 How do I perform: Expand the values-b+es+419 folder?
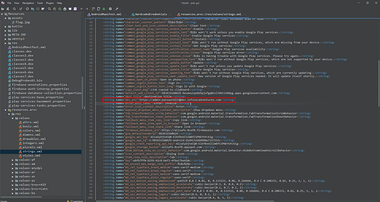point(12,185)
